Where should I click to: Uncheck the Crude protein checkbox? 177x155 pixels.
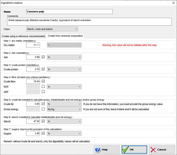43,69
